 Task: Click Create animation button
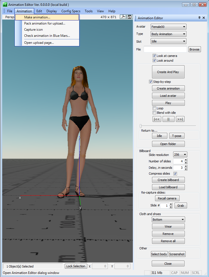click(x=168, y=88)
